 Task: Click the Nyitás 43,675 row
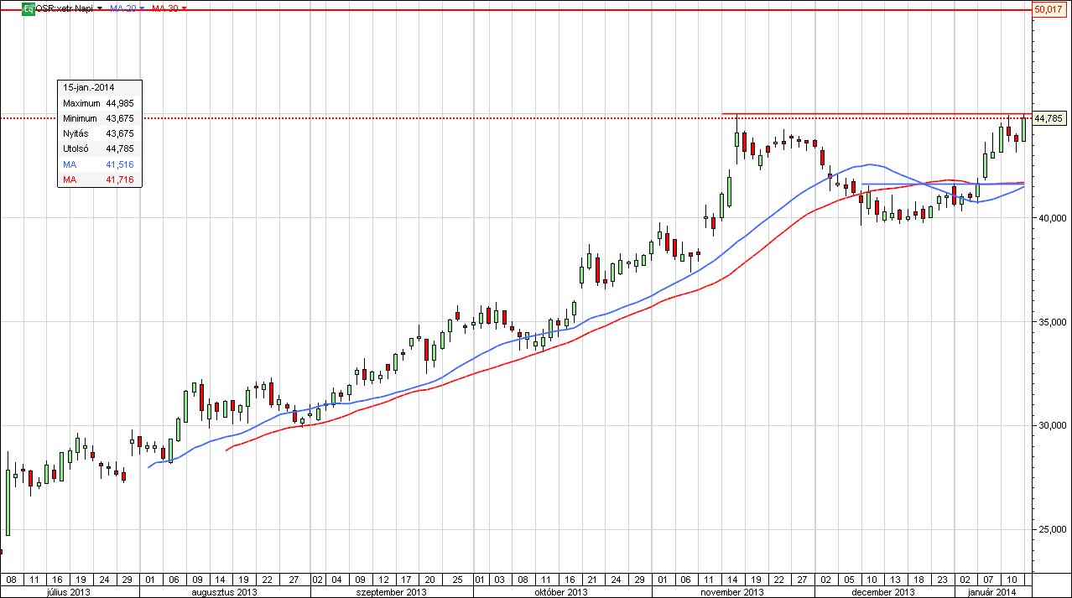coord(98,133)
